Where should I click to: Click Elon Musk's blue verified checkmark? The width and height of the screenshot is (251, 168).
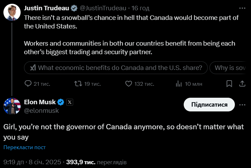point(61,102)
